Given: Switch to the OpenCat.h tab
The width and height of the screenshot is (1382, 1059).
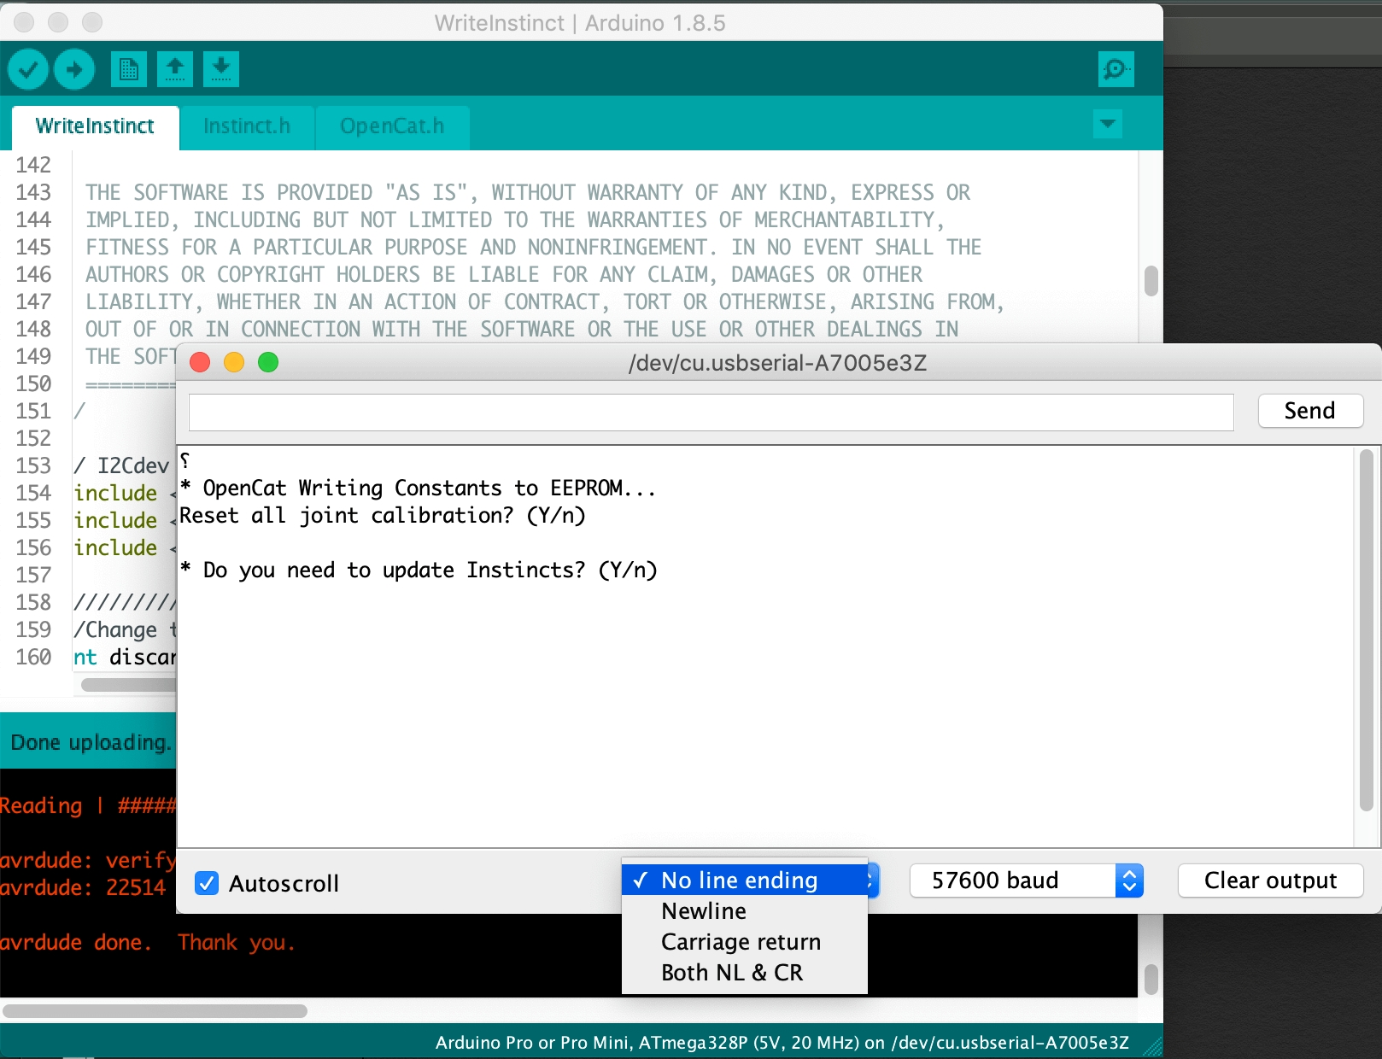Looking at the screenshot, I should (x=392, y=126).
